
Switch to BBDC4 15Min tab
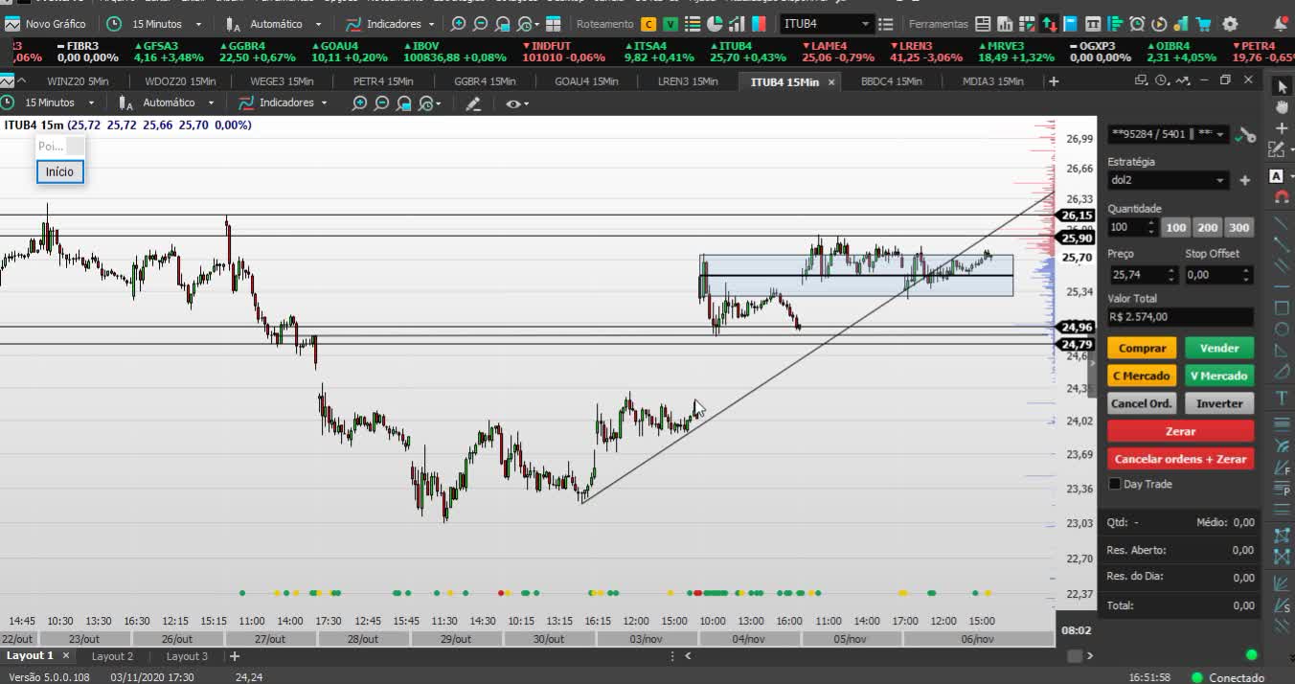891,81
